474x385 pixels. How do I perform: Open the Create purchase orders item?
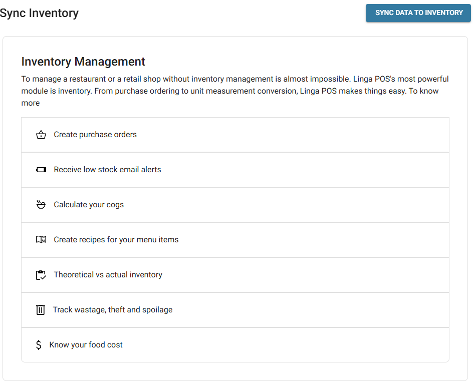95,135
